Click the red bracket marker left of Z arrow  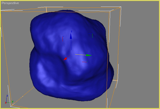click(63, 39)
